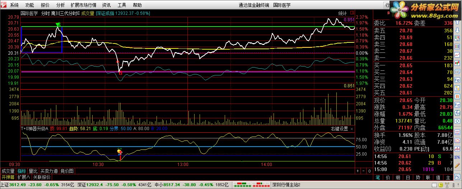The height and width of the screenshot is (189, 462).
Task: Open the report list icon with red check
Action: click(x=457, y=38)
